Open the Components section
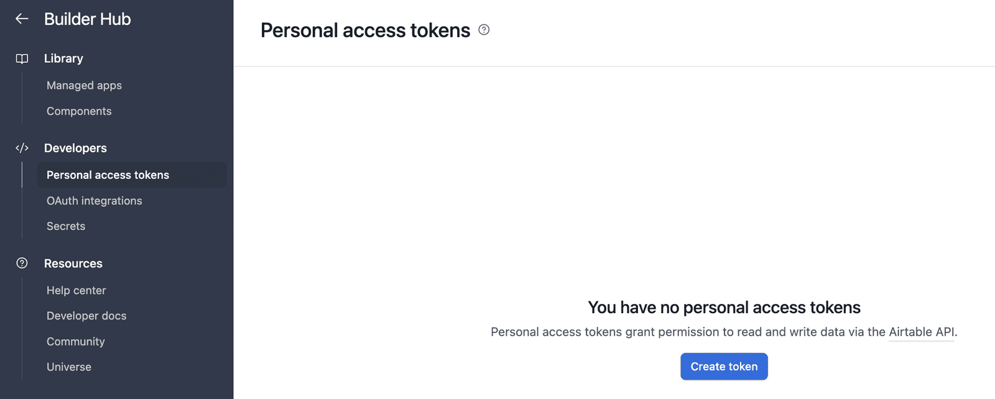The image size is (995, 399). (x=79, y=111)
